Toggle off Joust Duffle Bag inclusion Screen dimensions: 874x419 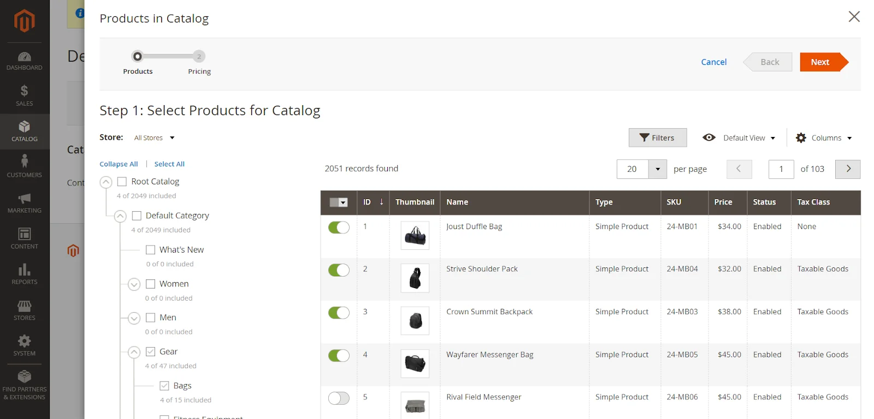(339, 228)
